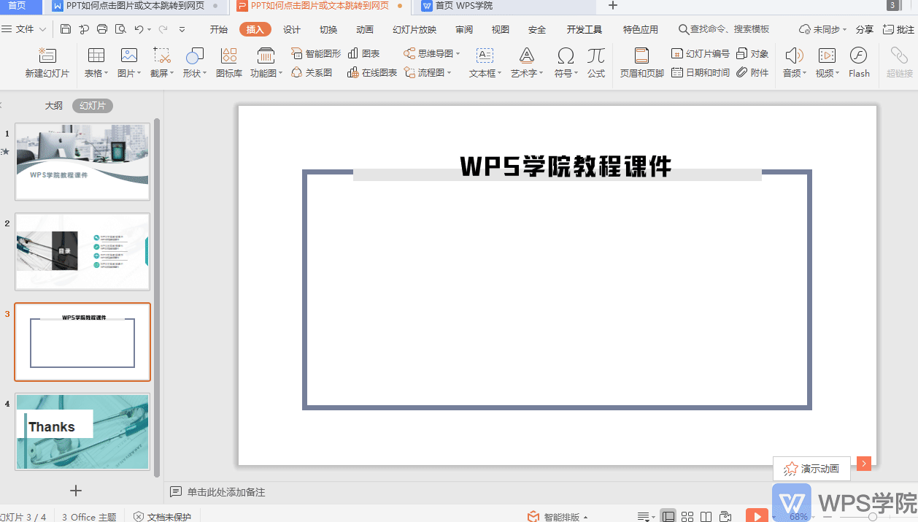The image size is (918, 522).
Task: Open the Not Synced (未同步) dropdown
Action: pyautogui.click(x=823, y=29)
